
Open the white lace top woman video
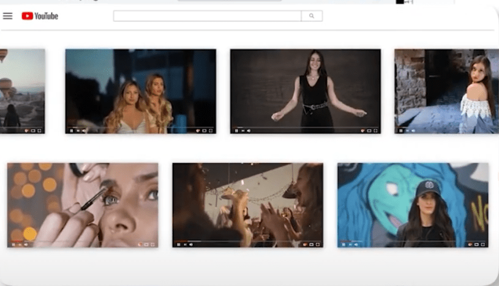(446, 89)
